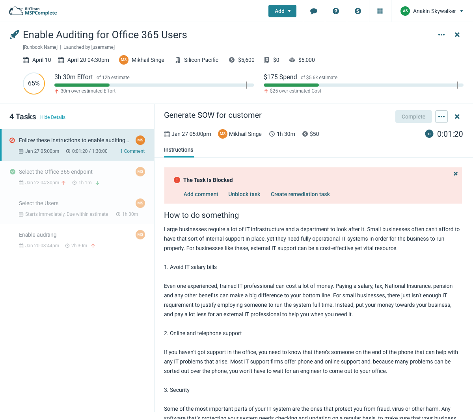Open the help question mark icon

tap(336, 11)
